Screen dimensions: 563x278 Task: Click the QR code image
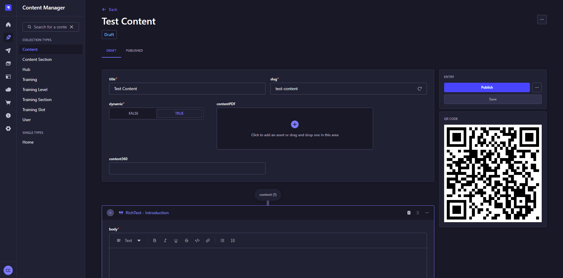tap(493, 173)
